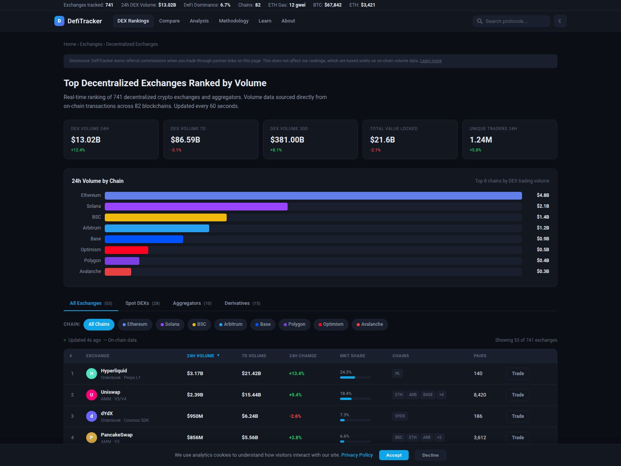
Task: Click Uniswap BASE chain tag
Action: click(x=428, y=395)
